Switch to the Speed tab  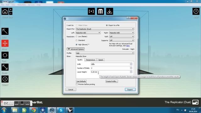(x=100, y=60)
